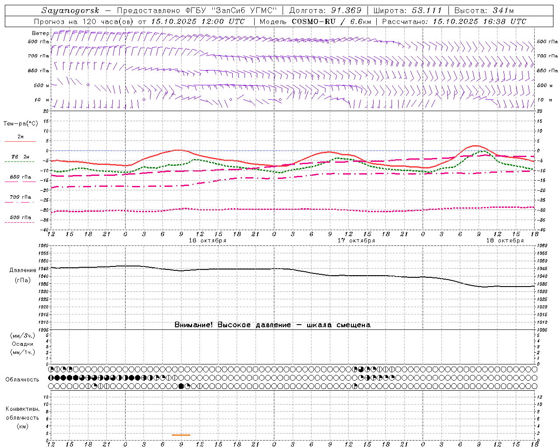Screen dimensions: 560x448
Task: Click the Sayanogorsk station title
Action: click(x=70, y=10)
